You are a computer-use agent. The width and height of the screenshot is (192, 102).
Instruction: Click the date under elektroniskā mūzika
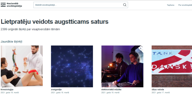[x=110, y=93]
